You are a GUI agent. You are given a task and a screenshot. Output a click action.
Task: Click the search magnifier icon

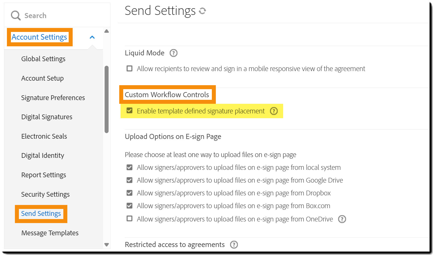click(15, 15)
